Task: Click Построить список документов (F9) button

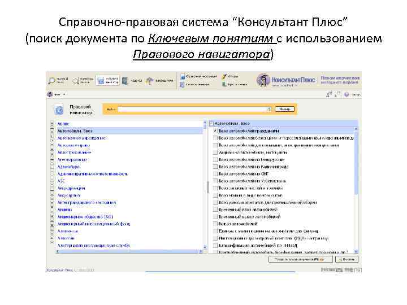Action: point(301,259)
